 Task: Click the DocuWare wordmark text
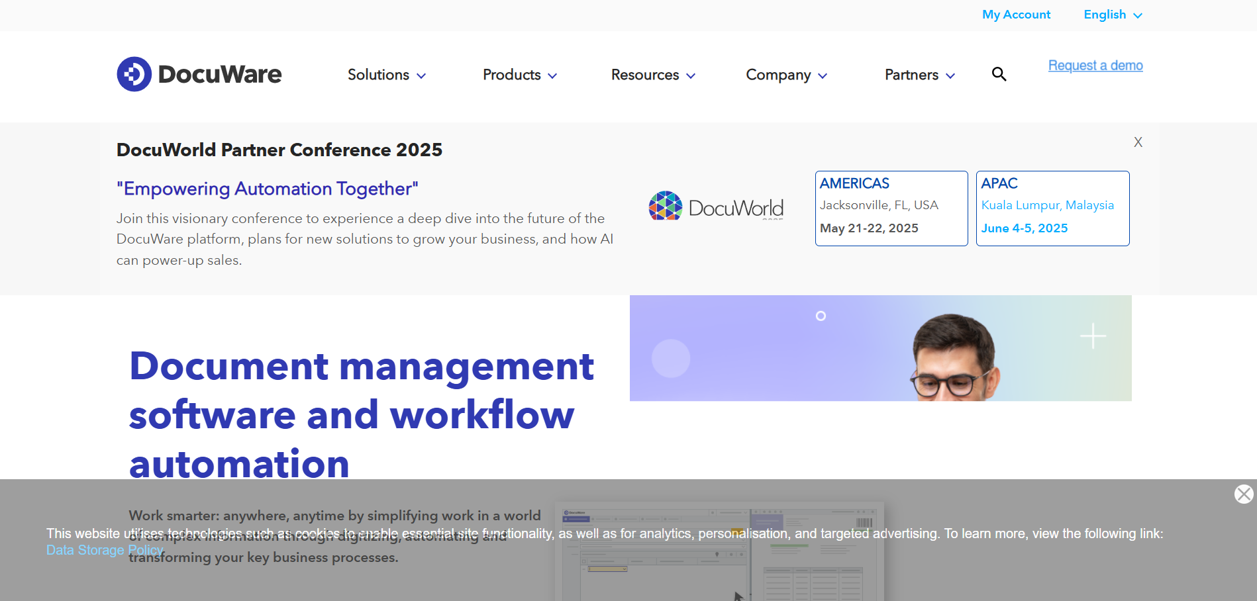click(x=220, y=74)
